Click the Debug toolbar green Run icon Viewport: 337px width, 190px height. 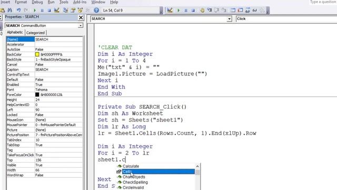coord(179,10)
